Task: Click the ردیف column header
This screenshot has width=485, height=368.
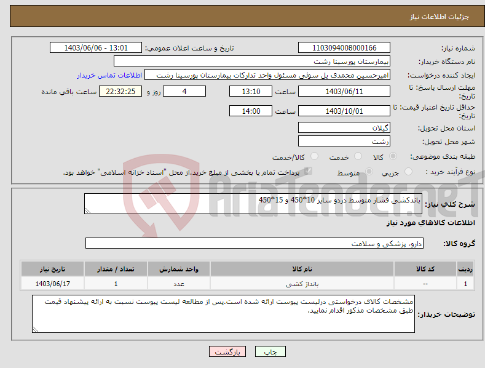Action: pos(465,269)
